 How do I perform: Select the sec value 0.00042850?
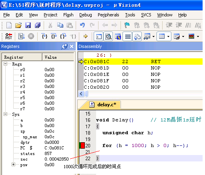(56, 159)
